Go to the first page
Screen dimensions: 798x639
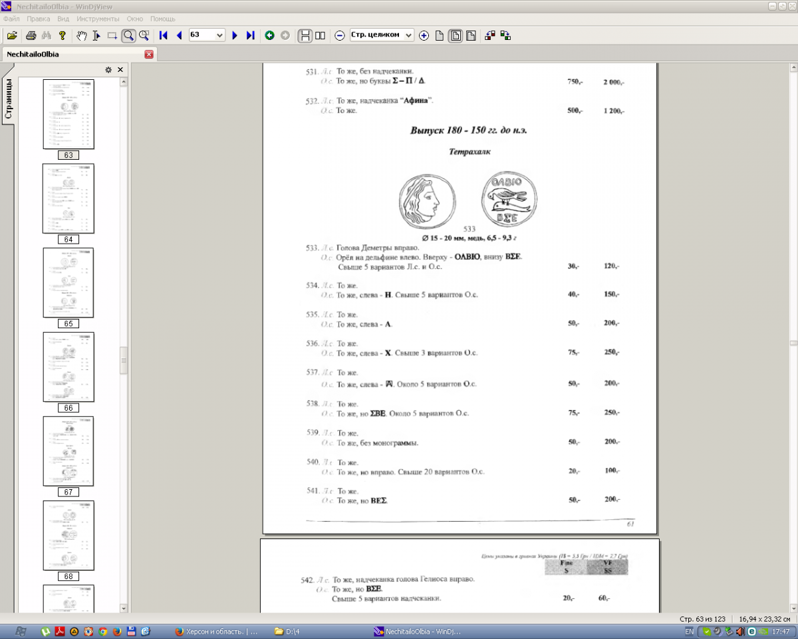pyautogui.click(x=164, y=35)
